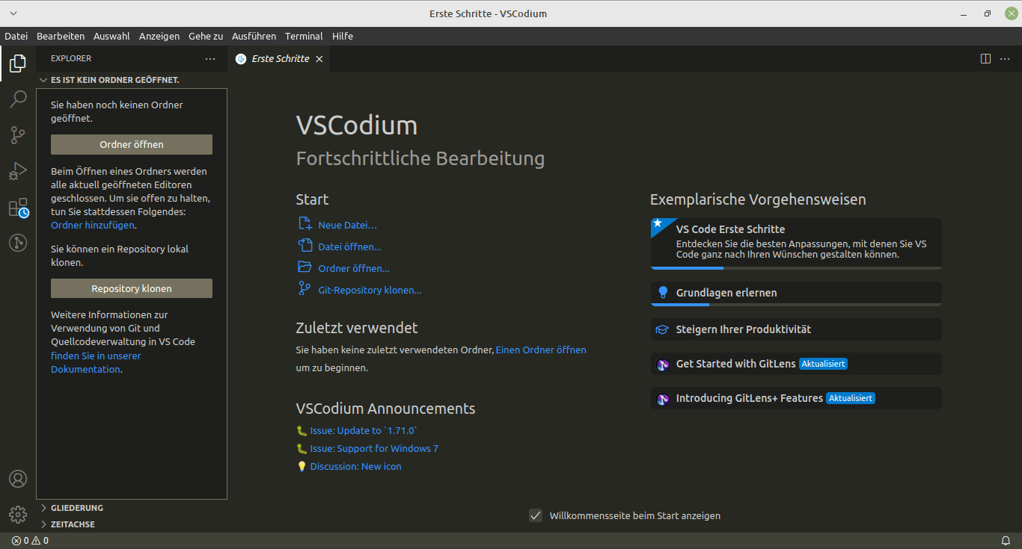This screenshot has width=1022, height=549.
Task: Open the Ausführen menu
Action: point(254,36)
